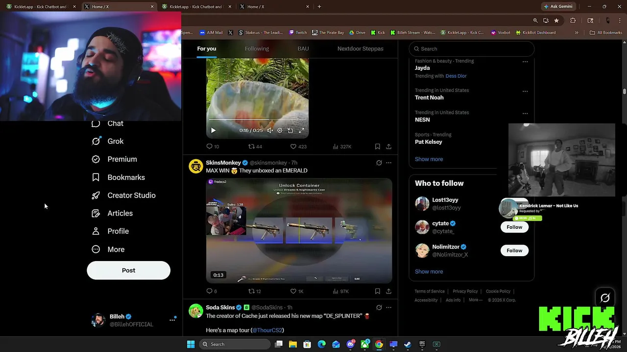Viewport: 627px width, 352px height.
Task: Click the X search box
Action: coord(472,49)
